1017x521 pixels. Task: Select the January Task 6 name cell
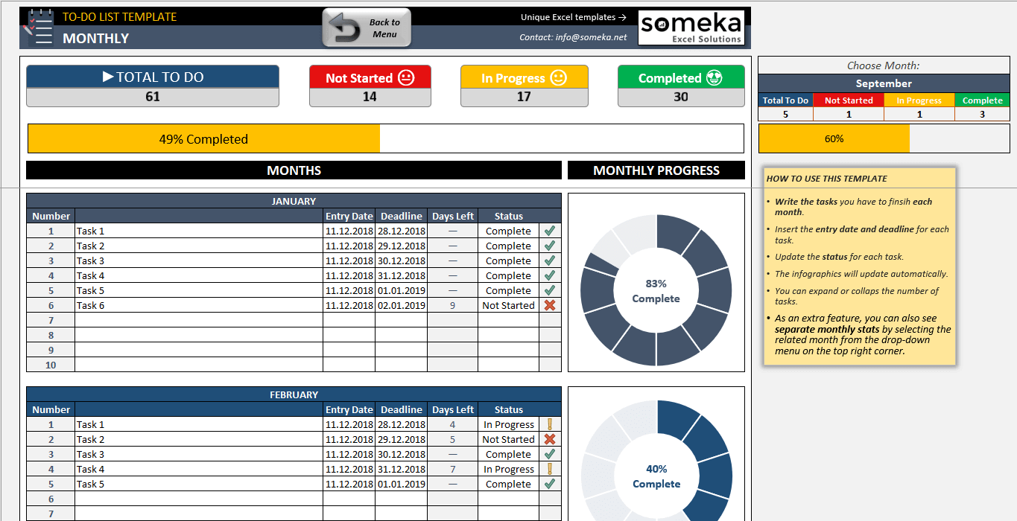[199, 305]
